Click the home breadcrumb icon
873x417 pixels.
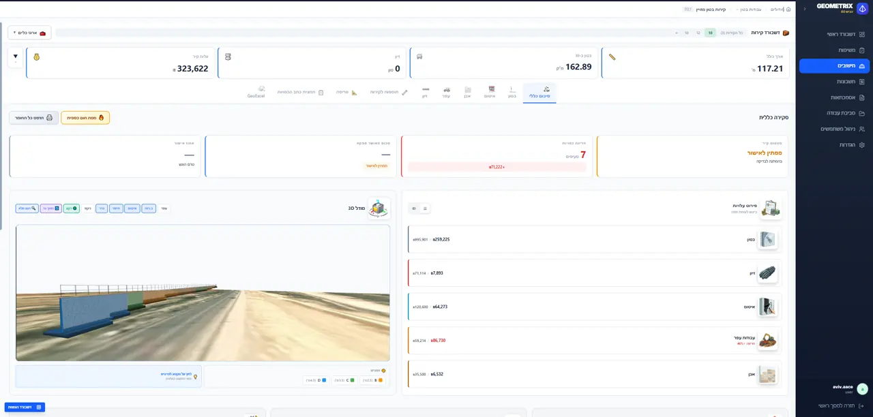point(788,10)
